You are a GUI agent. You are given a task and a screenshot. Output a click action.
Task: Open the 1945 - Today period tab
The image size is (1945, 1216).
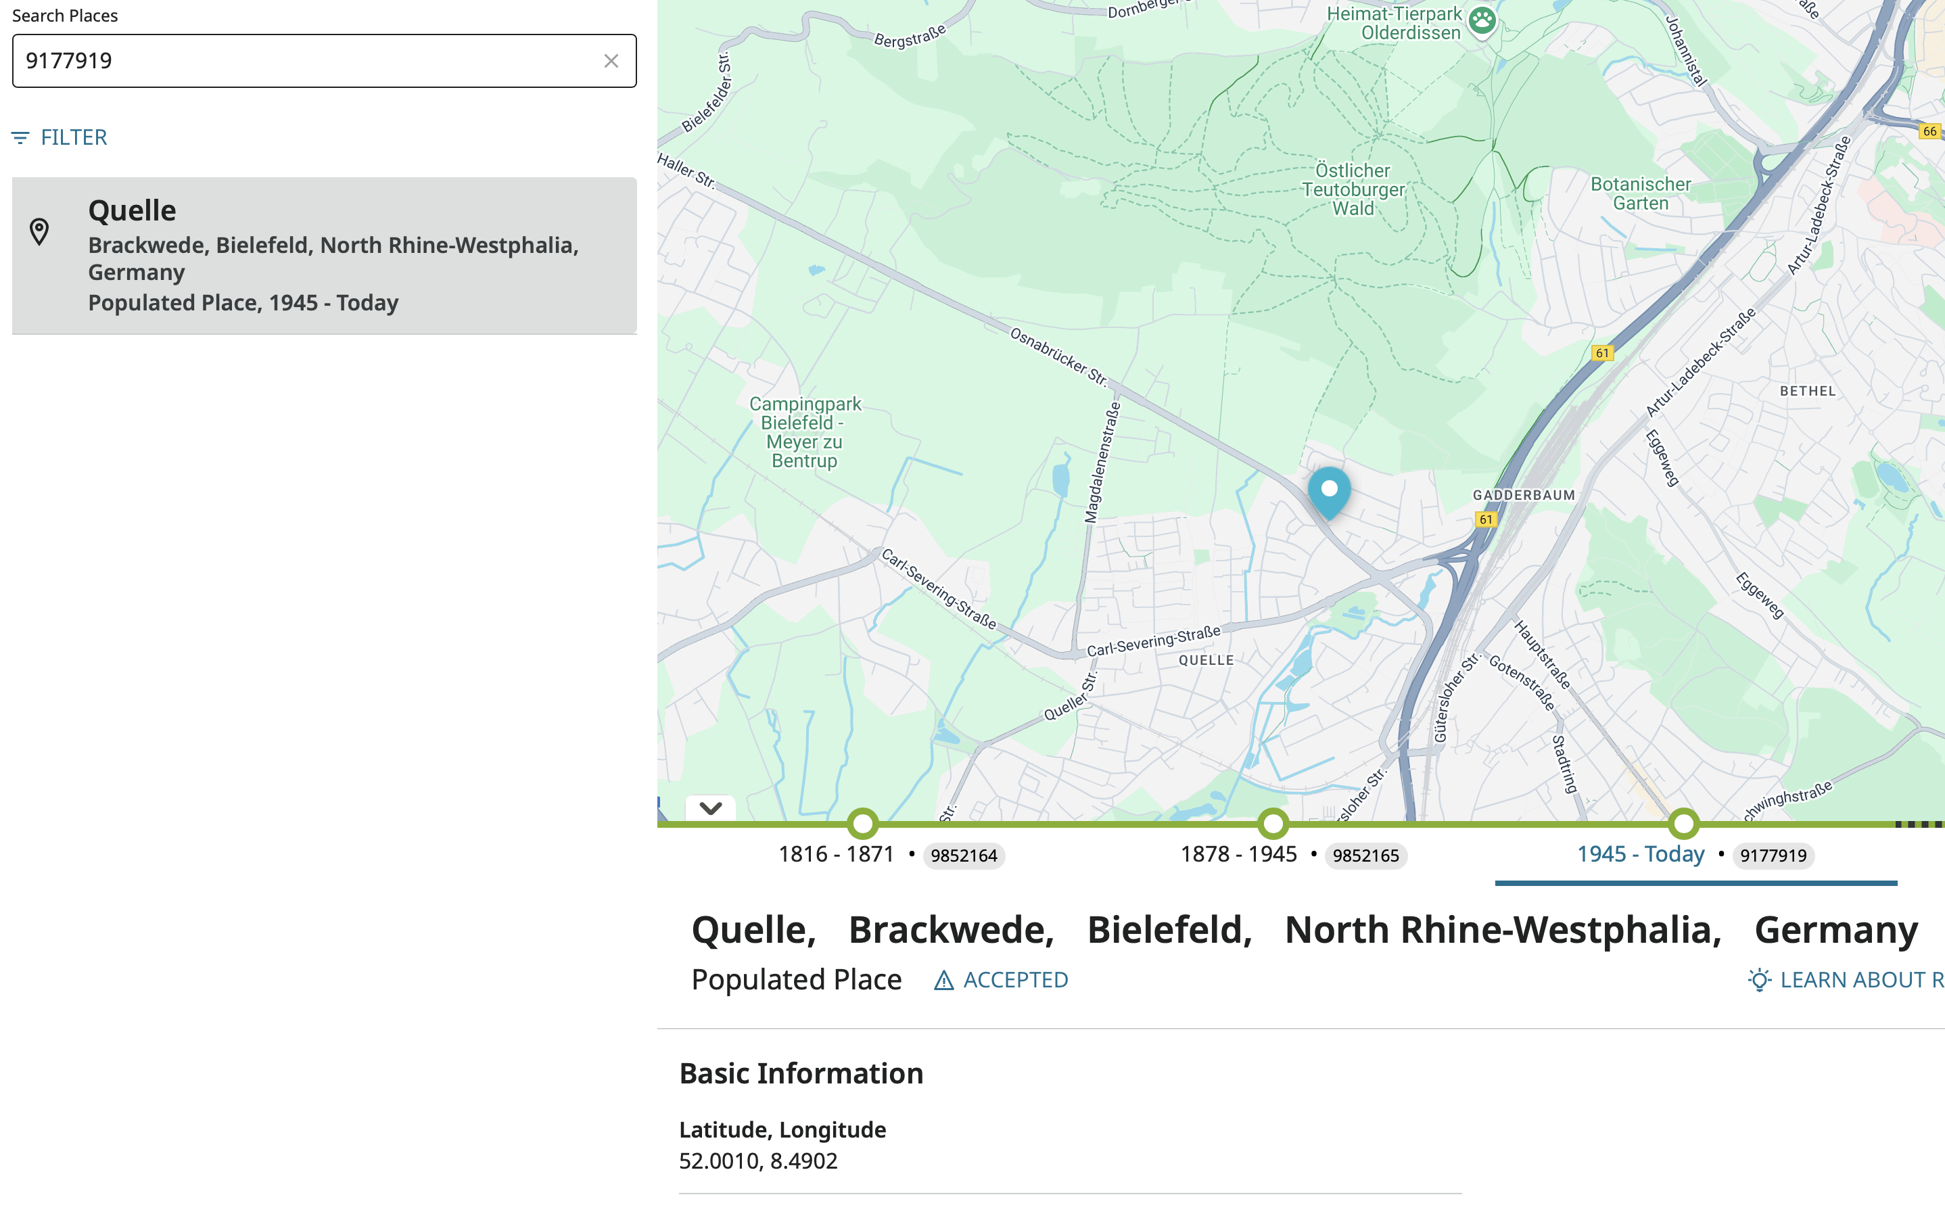(1640, 854)
